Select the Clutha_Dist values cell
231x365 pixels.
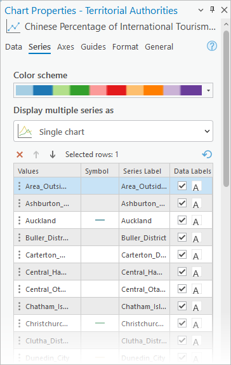tap(47, 341)
